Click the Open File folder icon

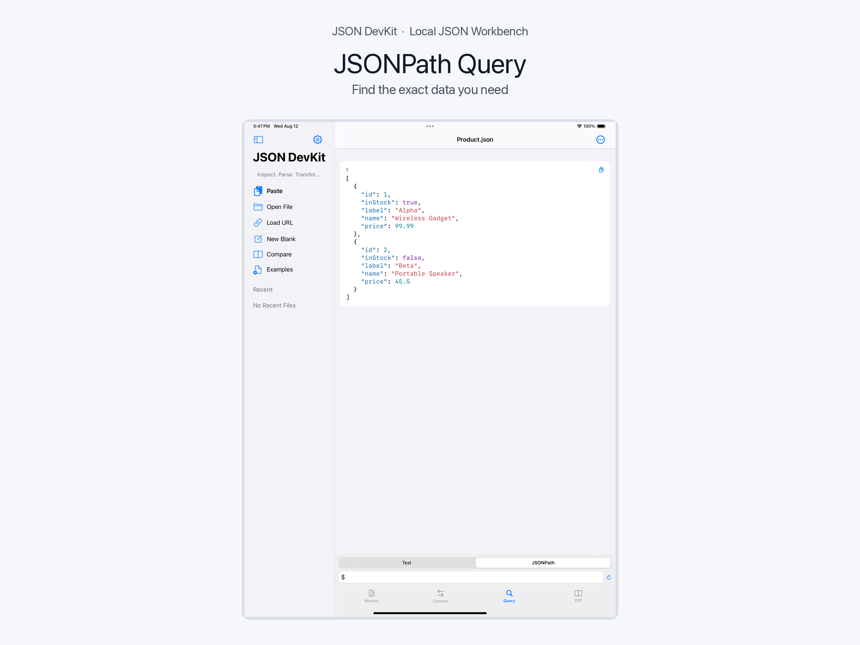(x=258, y=207)
